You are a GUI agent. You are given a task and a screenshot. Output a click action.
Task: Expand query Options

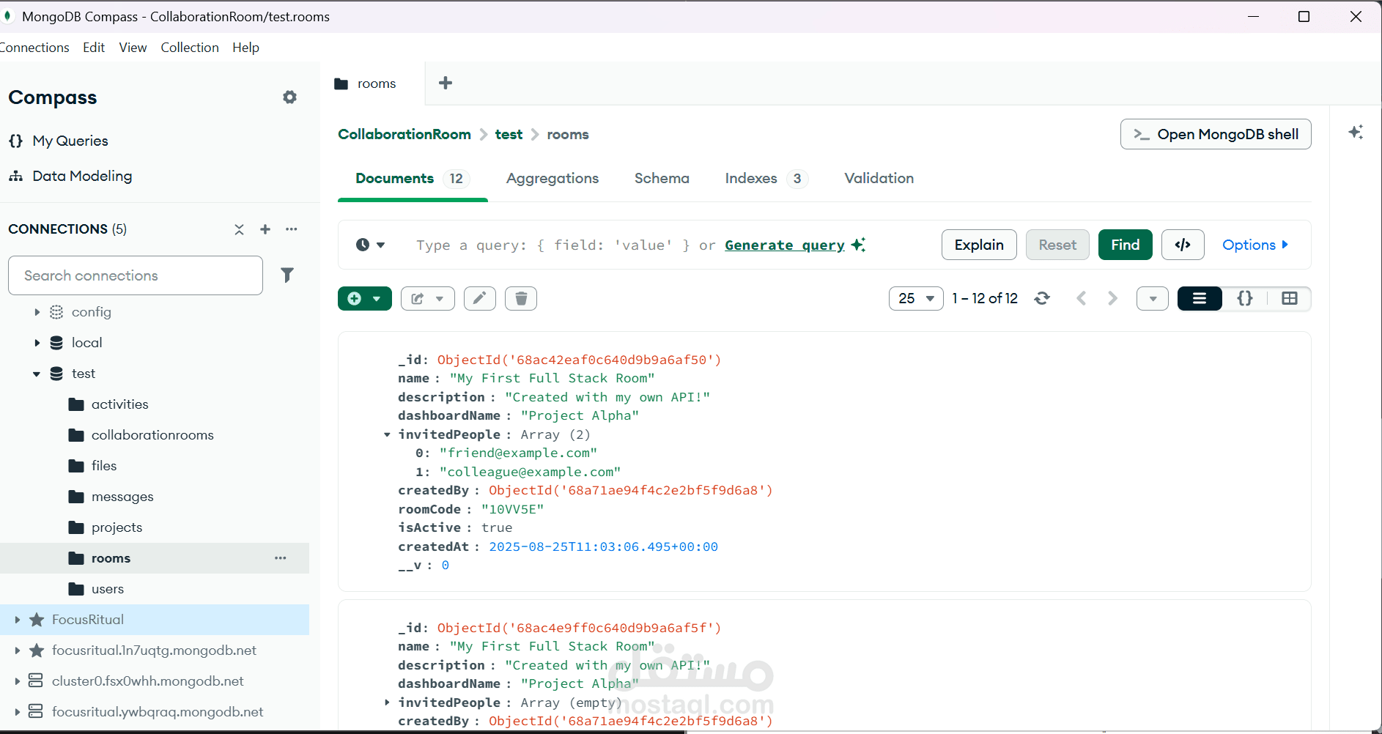[1255, 245]
